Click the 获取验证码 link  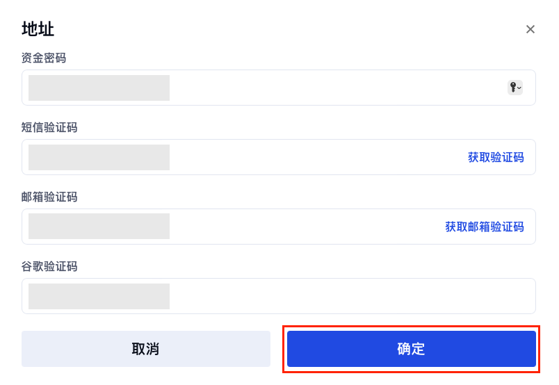(x=496, y=157)
